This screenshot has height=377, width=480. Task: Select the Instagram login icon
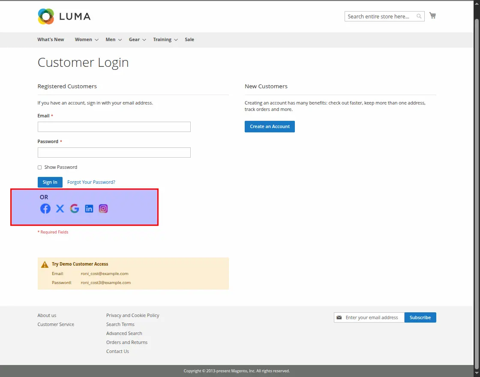click(x=103, y=209)
